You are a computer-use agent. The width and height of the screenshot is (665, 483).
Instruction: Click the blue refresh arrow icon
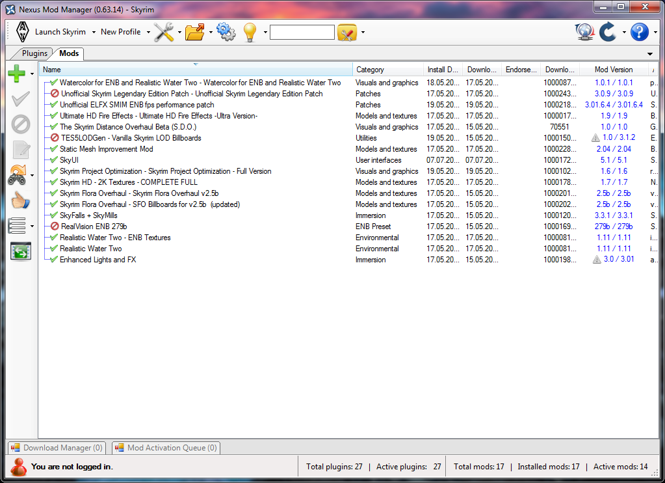(x=607, y=32)
